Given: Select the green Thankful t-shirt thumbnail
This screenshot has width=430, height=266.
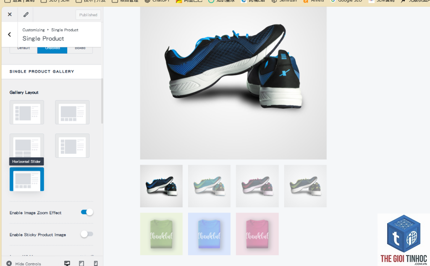Looking at the screenshot, I should [161, 234].
